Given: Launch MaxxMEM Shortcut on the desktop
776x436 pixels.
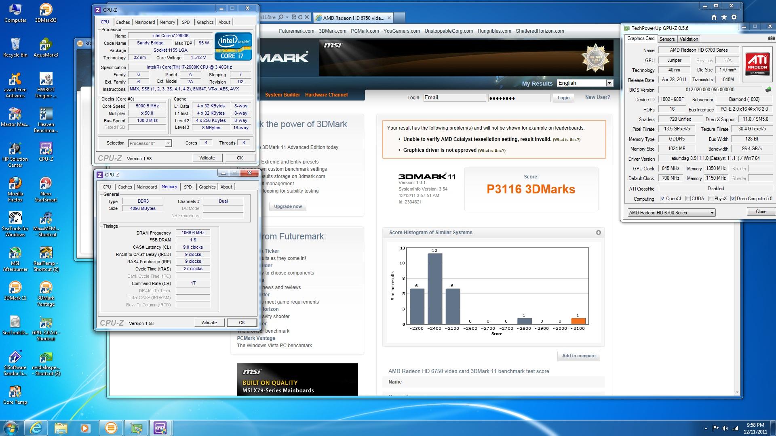Looking at the screenshot, I should (x=46, y=224).
